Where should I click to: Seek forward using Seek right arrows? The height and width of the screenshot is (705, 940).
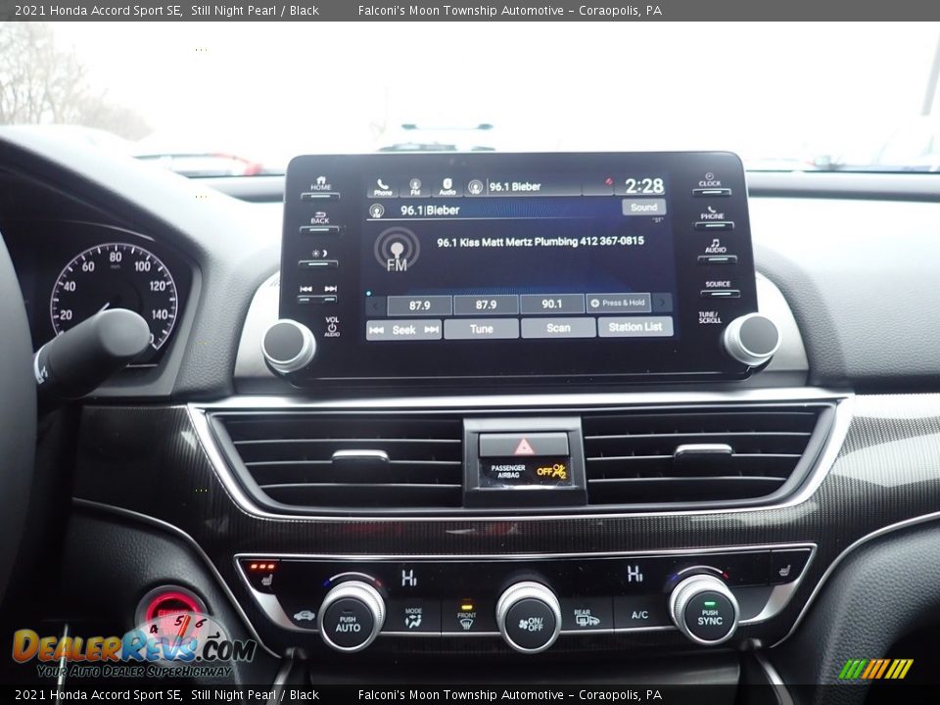[431, 329]
